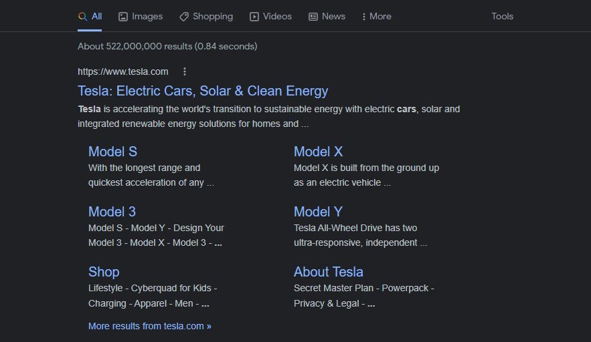Switch to the News results tab
The width and height of the screenshot is (591, 342).
tap(327, 17)
